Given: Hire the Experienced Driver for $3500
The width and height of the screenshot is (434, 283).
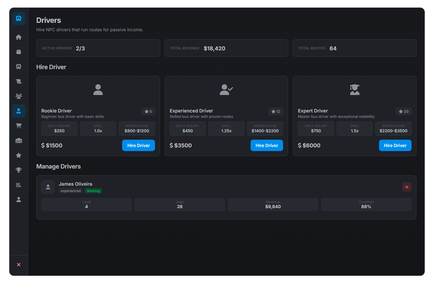Looking at the screenshot, I should 267,145.
